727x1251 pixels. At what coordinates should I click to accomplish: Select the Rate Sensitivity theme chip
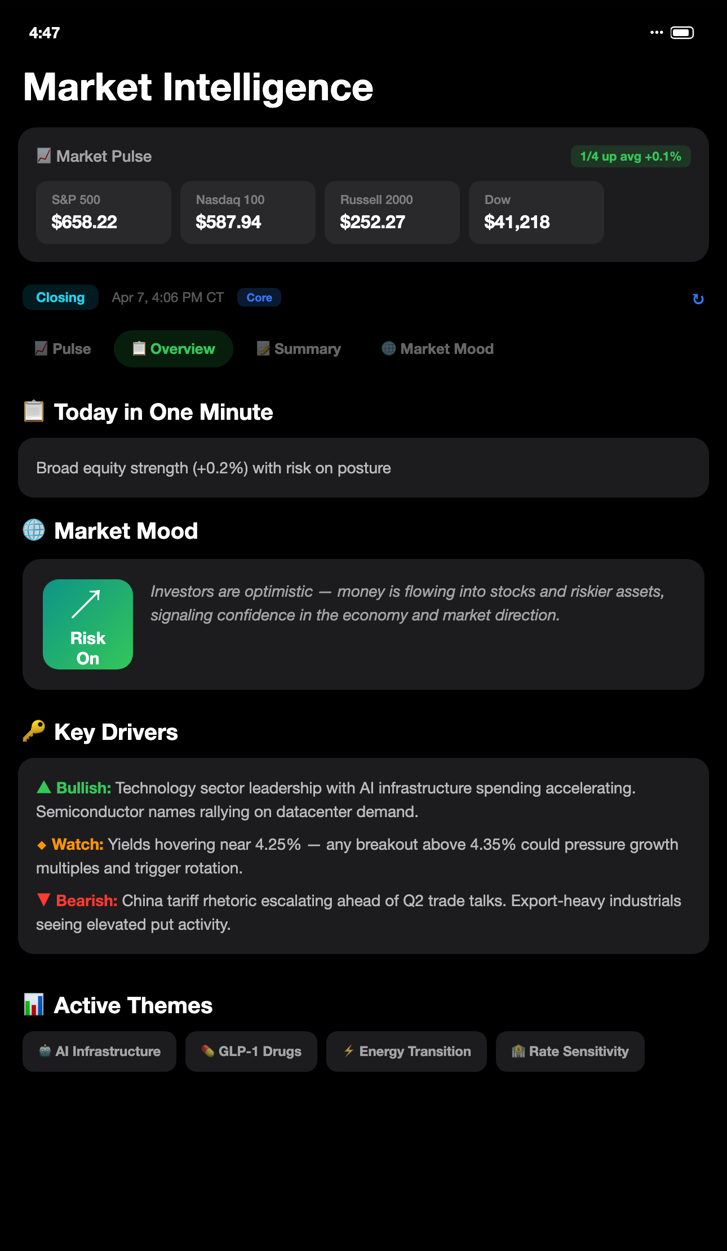pyautogui.click(x=570, y=1051)
